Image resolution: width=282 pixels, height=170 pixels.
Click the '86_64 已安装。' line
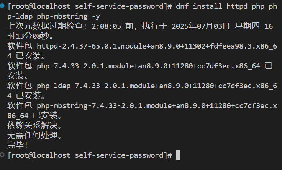coord(34,115)
